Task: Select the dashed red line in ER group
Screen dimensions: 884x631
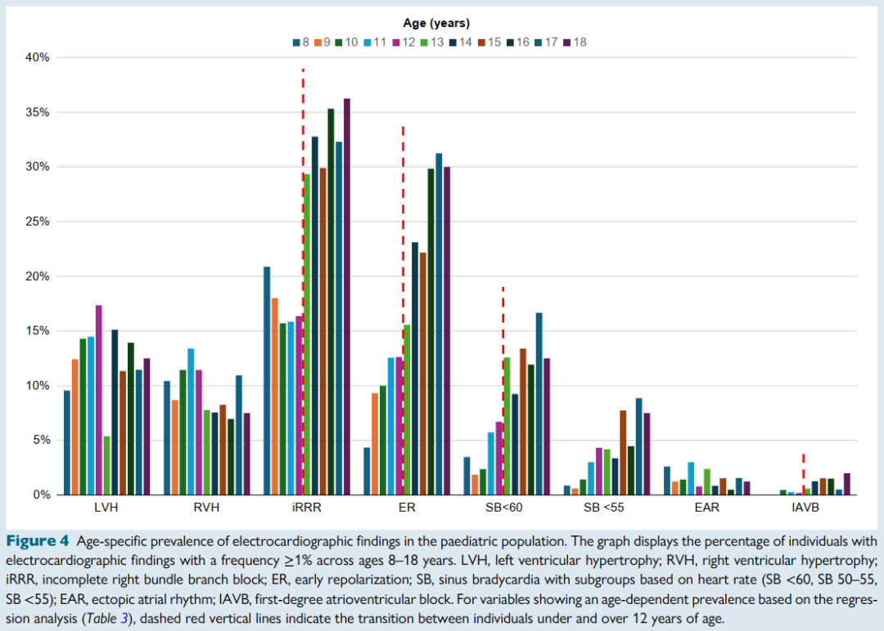Action: [x=403, y=311]
